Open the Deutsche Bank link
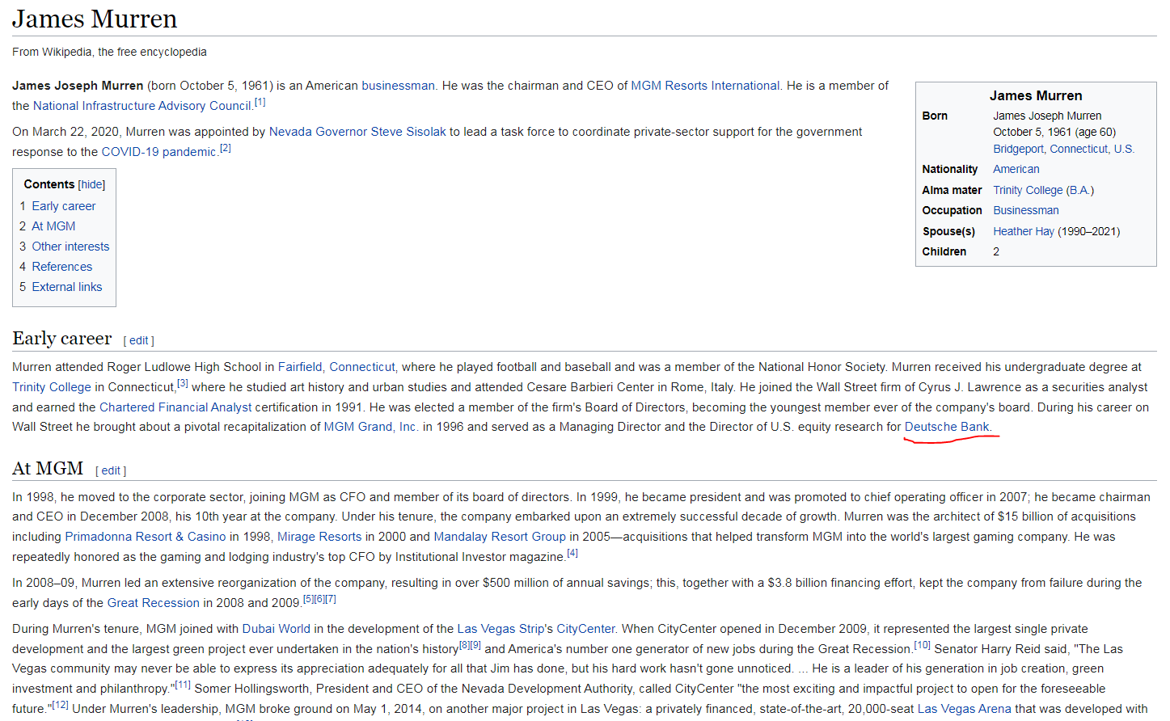1170x721 pixels. click(x=947, y=427)
